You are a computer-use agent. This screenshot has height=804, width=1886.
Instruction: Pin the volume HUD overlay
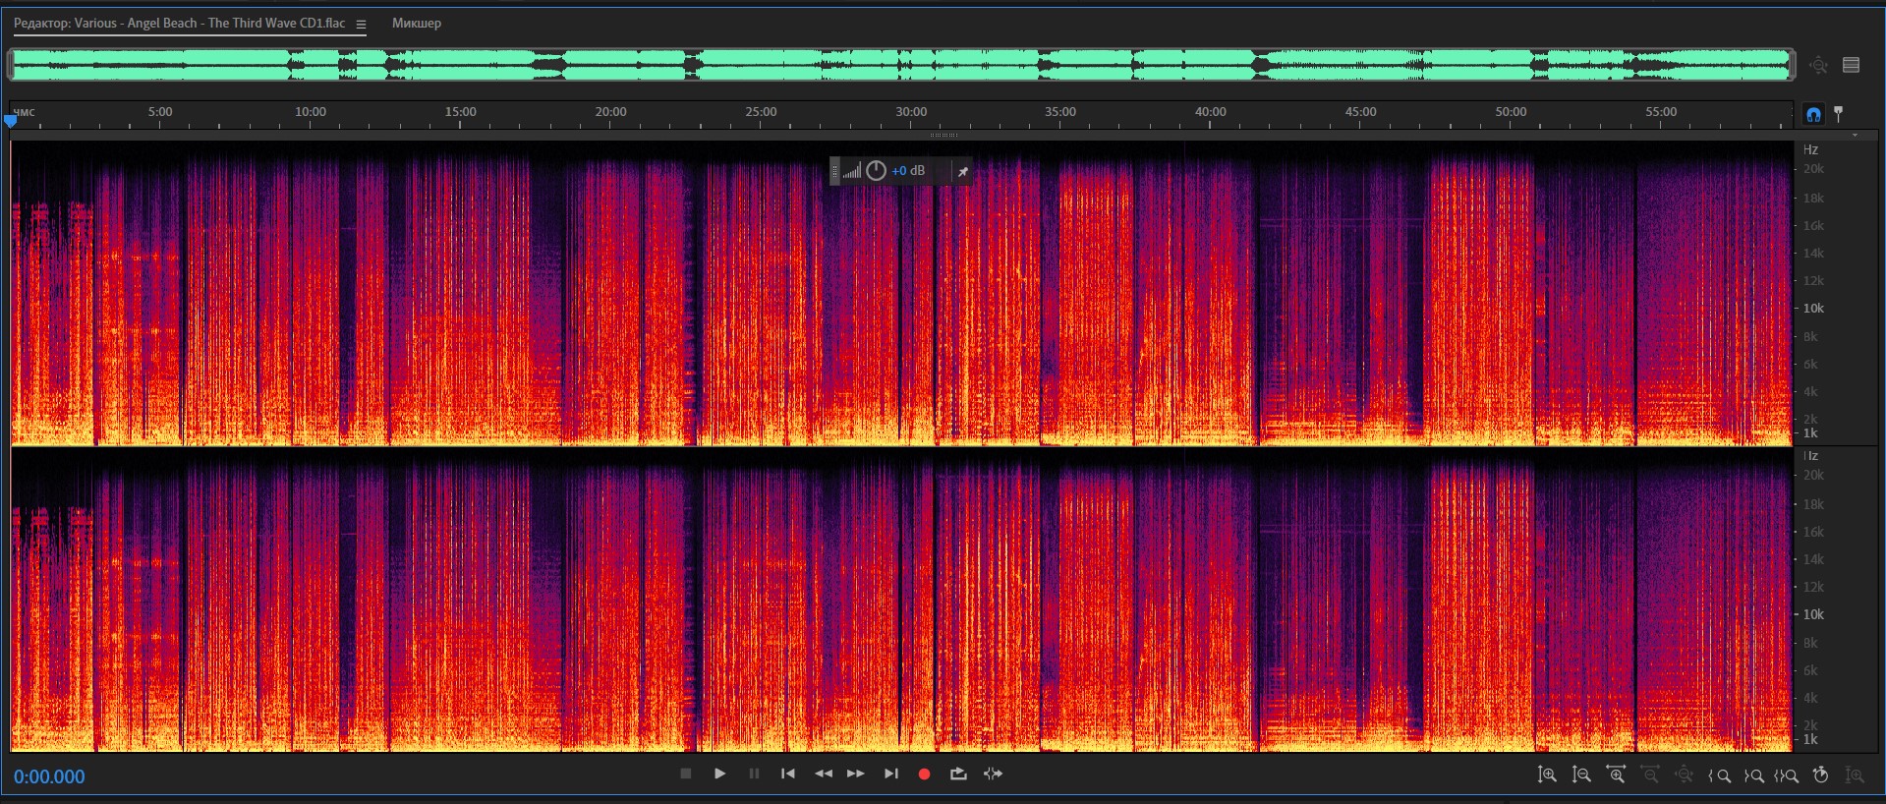pos(963,171)
